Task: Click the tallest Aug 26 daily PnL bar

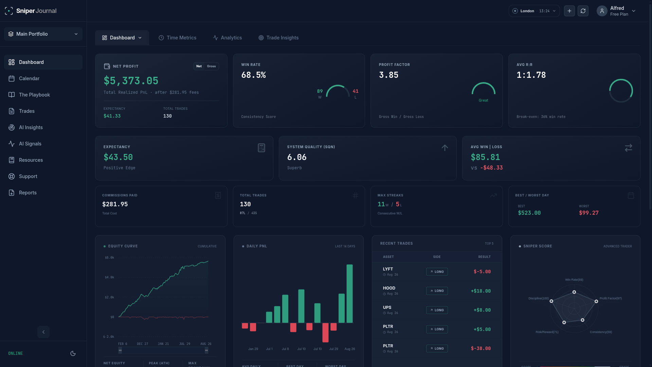Action: [x=349, y=294]
